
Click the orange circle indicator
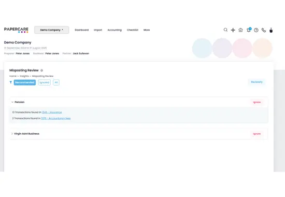[263, 48]
